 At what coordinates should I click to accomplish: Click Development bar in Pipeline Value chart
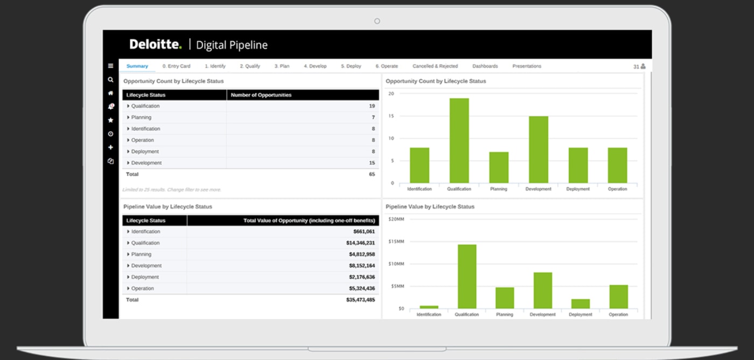point(542,291)
